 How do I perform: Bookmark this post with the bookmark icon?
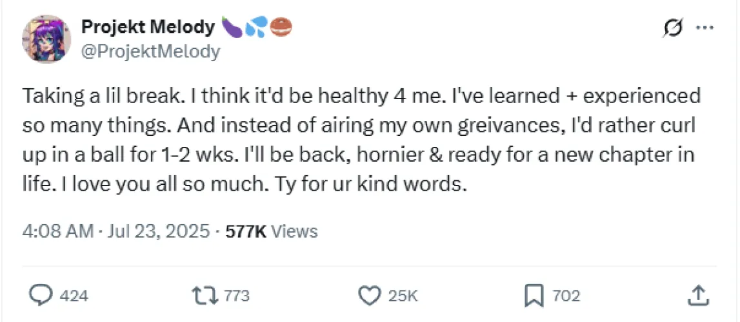click(x=534, y=296)
